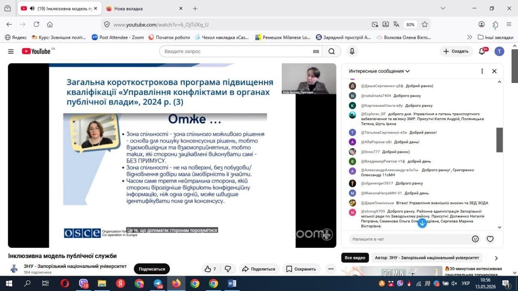Screen dimensions: 518x291
Task: Open Інші закладки bookmarks folder
Action: tap(495, 37)
